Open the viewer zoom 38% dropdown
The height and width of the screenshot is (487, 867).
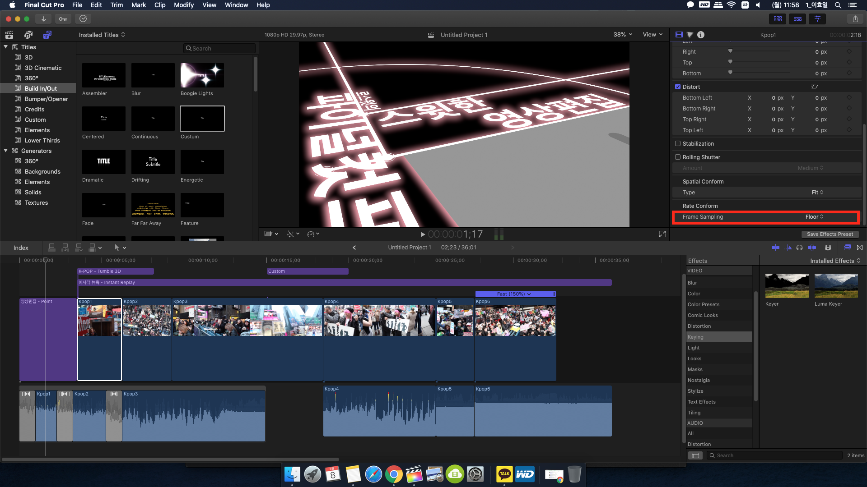[623, 35]
